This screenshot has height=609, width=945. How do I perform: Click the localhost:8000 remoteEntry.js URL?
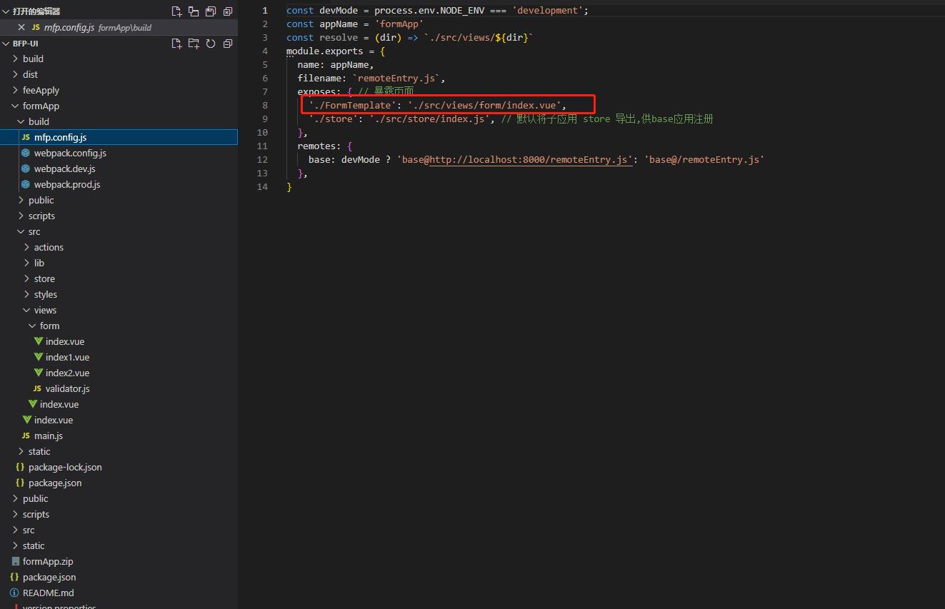[x=531, y=159]
